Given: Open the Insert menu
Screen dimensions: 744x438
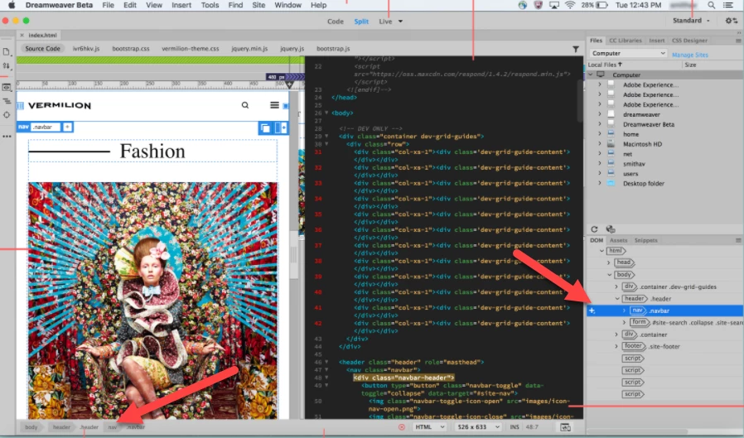Looking at the screenshot, I should click(x=181, y=5).
